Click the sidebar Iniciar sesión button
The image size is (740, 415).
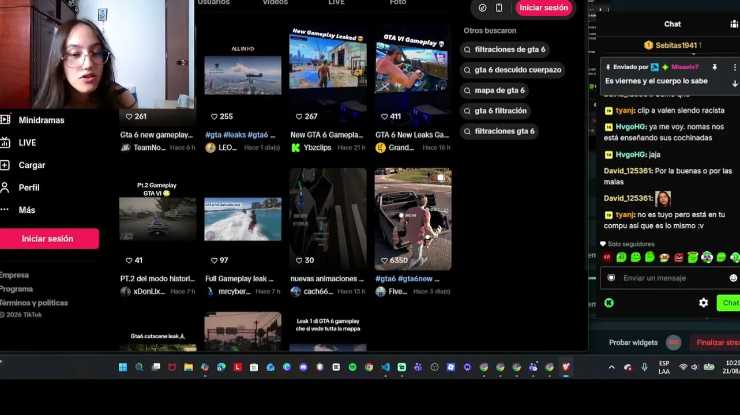[x=47, y=239]
